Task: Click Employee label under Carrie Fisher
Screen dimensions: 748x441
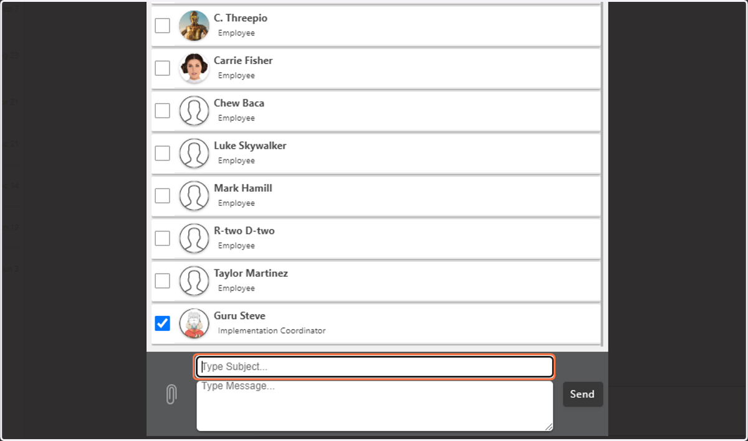Action: point(236,75)
